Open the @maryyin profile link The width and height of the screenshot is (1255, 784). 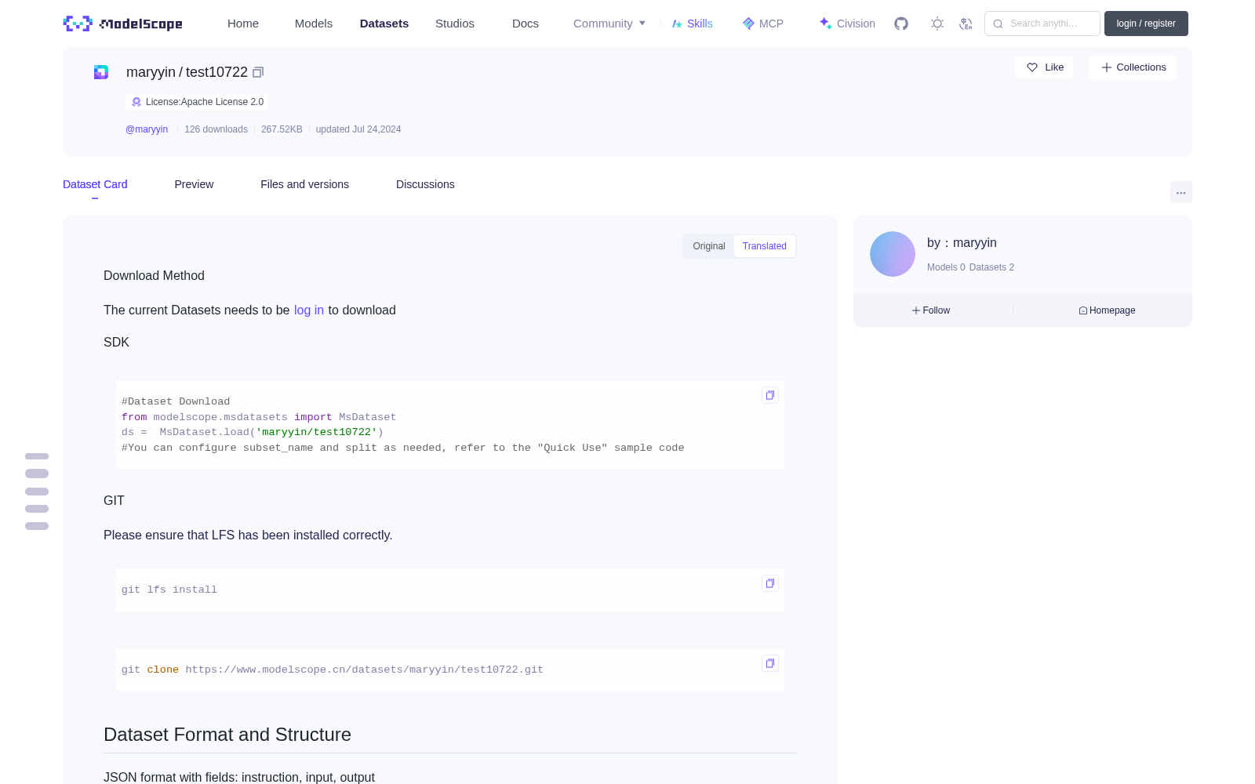coord(147,129)
